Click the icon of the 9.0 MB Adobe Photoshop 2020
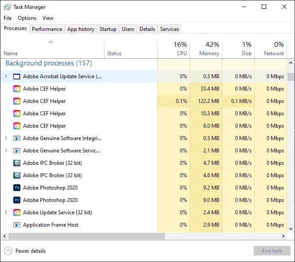 point(17,200)
